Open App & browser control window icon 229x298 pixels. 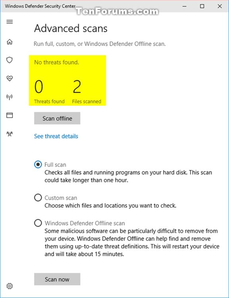(x=10, y=115)
